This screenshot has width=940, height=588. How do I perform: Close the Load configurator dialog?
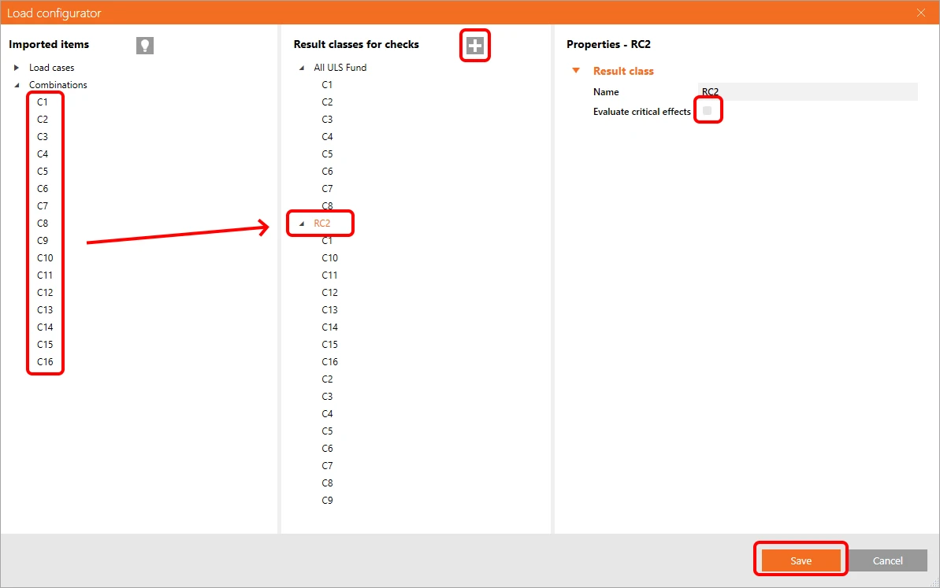pos(921,13)
